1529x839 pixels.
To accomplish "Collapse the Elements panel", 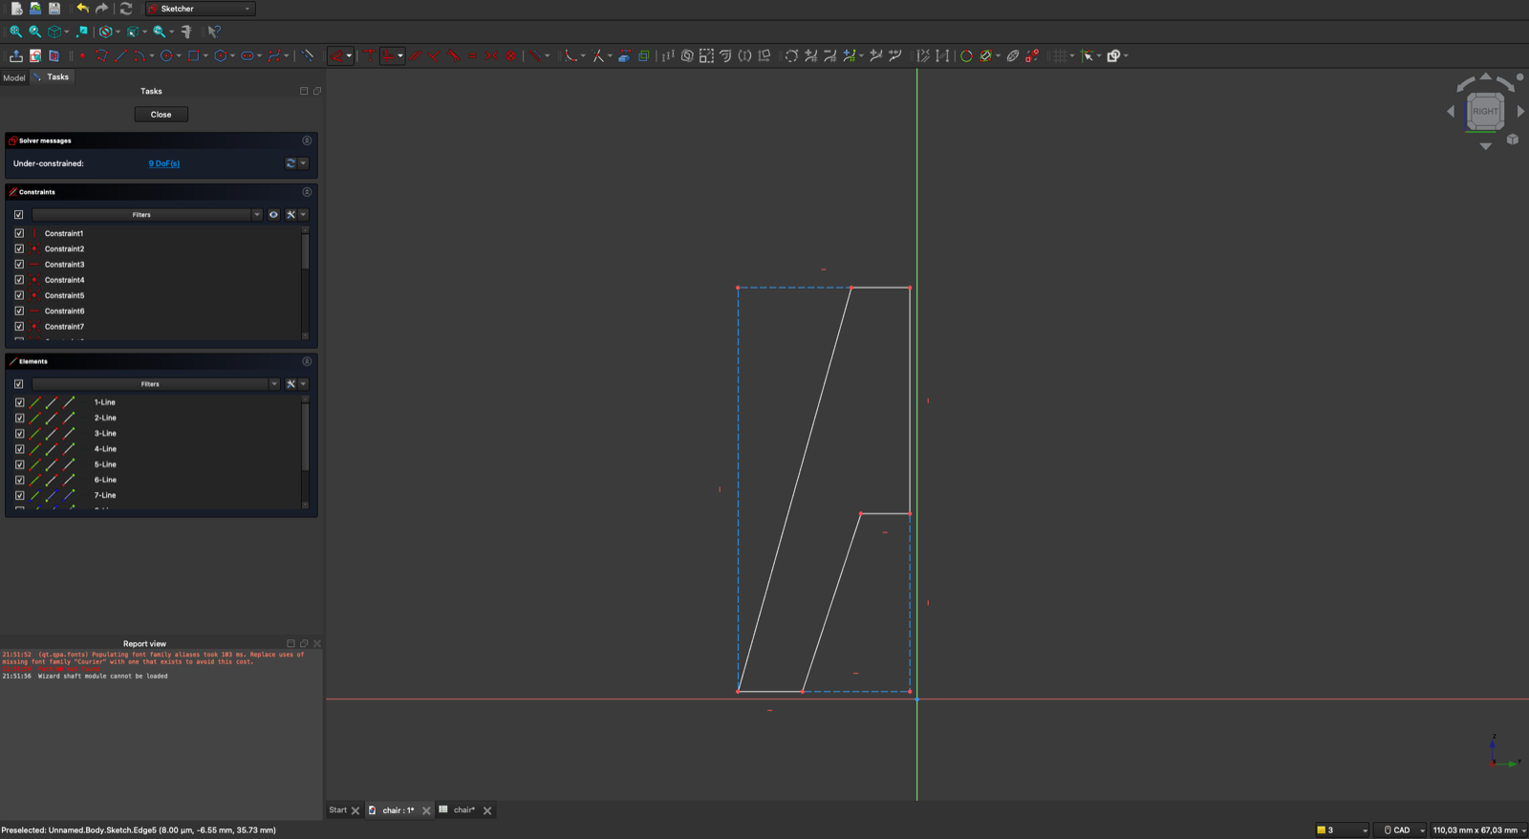I will coord(307,361).
